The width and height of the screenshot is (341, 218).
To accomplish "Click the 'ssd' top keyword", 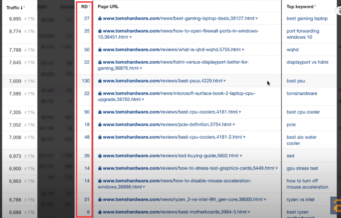I will point(290,156).
